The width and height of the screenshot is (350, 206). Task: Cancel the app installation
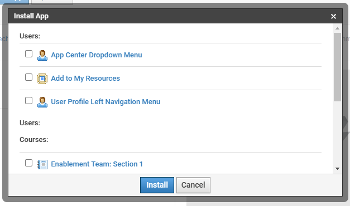coord(193,185)
